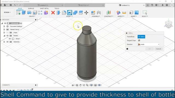Switch to the SURFACE tab

[31, 8]
